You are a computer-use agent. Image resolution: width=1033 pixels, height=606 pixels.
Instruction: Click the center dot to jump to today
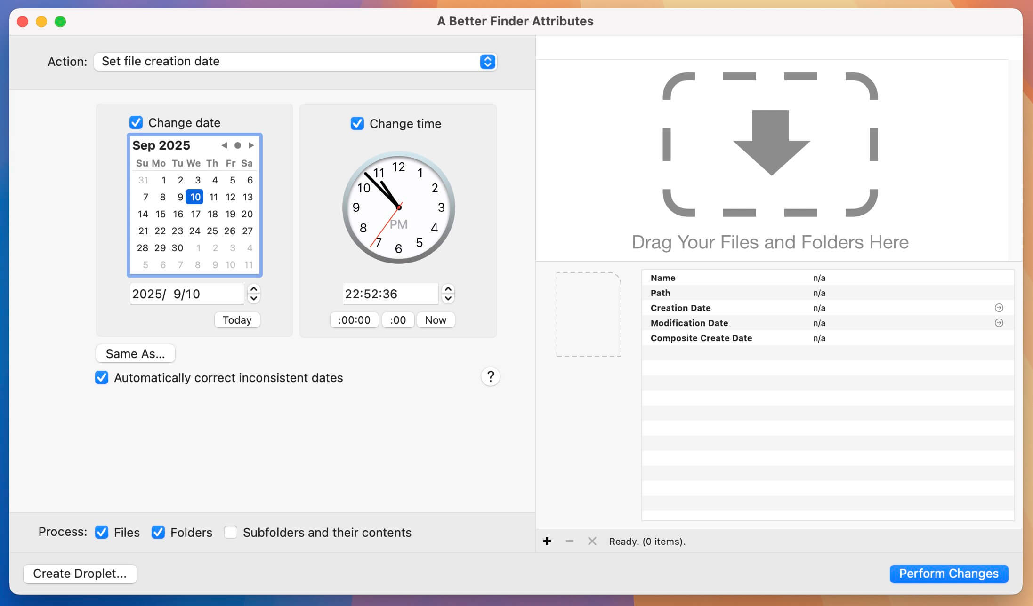point(238,145)
